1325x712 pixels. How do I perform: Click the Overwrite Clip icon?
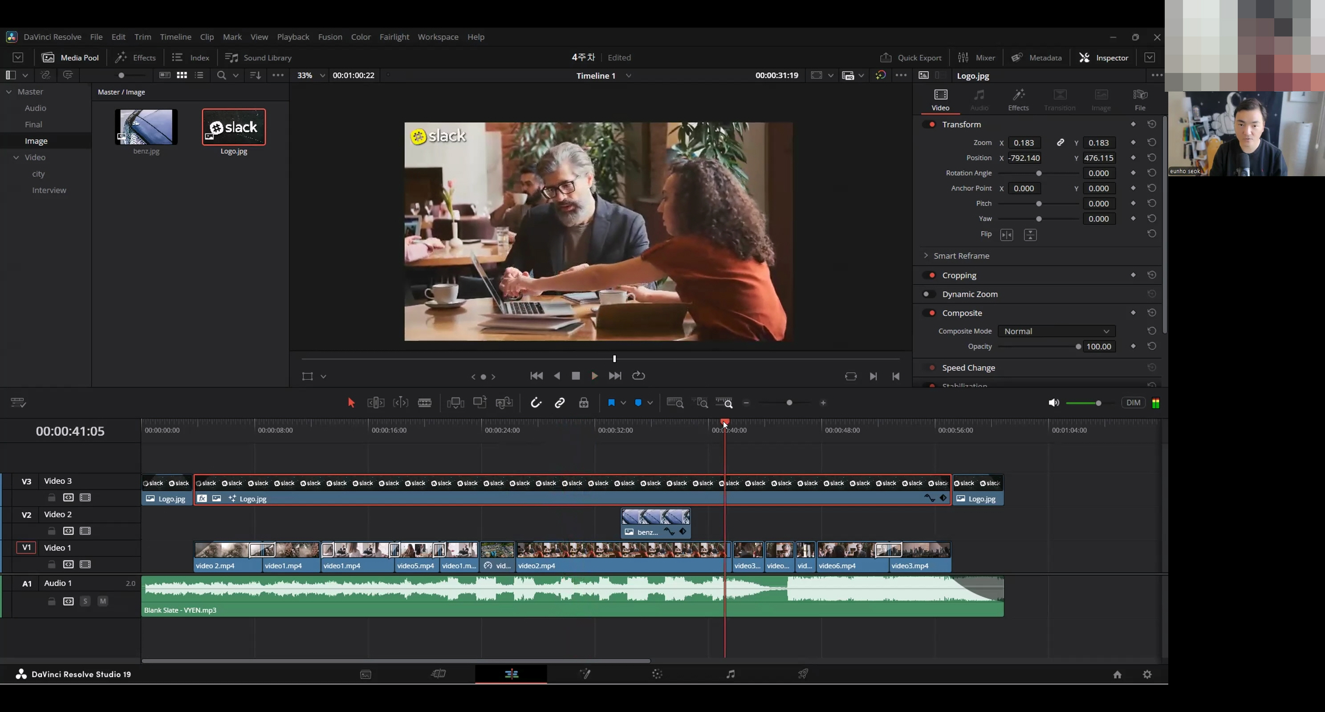click(480, 403)
